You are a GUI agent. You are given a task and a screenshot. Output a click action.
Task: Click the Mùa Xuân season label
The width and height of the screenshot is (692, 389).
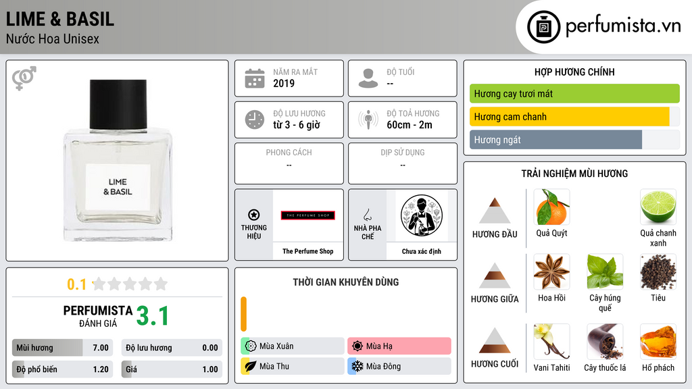coord(276,346)
